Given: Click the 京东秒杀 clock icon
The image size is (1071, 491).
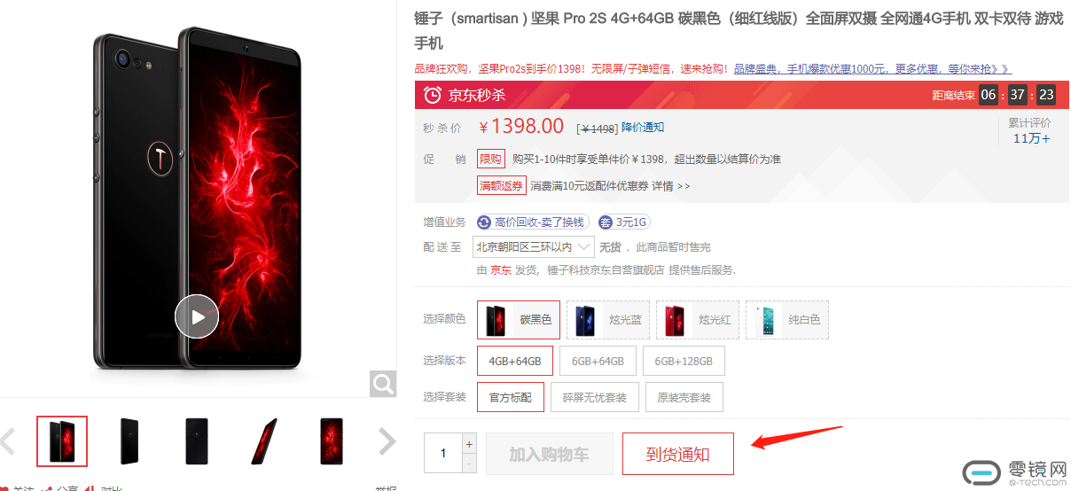Looking at the screenshot, I should tap(433, 95).
